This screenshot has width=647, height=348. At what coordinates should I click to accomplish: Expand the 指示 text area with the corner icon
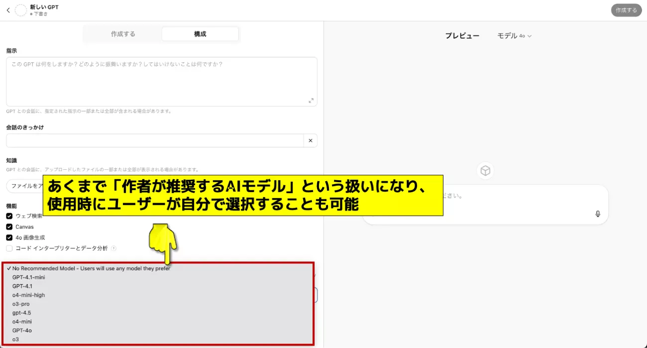click(311, 101)
